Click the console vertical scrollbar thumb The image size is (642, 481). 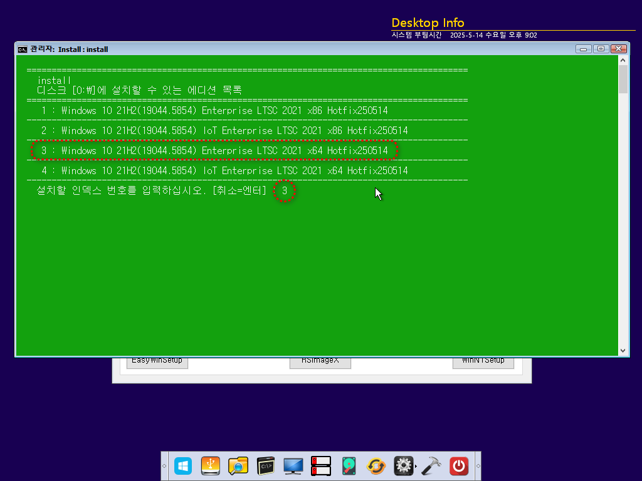point(623,79)
